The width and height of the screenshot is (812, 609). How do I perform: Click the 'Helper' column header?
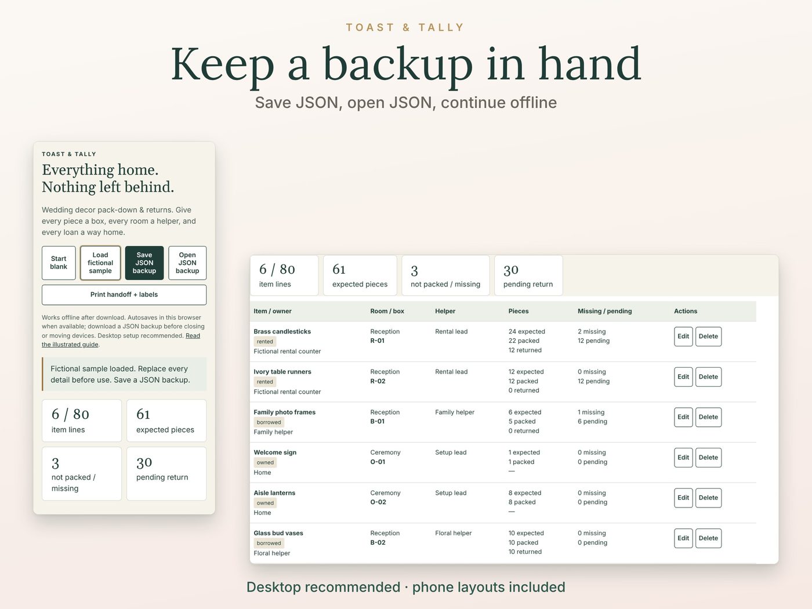[x=445, y=311]
